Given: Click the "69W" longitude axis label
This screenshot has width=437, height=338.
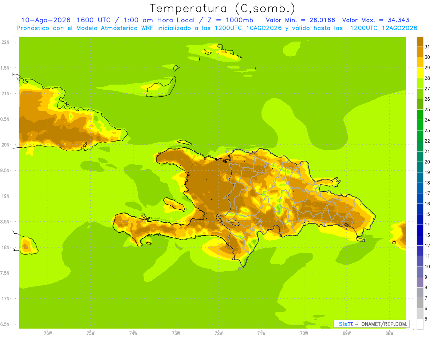Looking at the screenshot, I should tap(347, 333).
